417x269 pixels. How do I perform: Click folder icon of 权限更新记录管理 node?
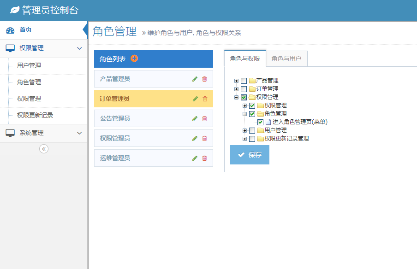[261, 139]
